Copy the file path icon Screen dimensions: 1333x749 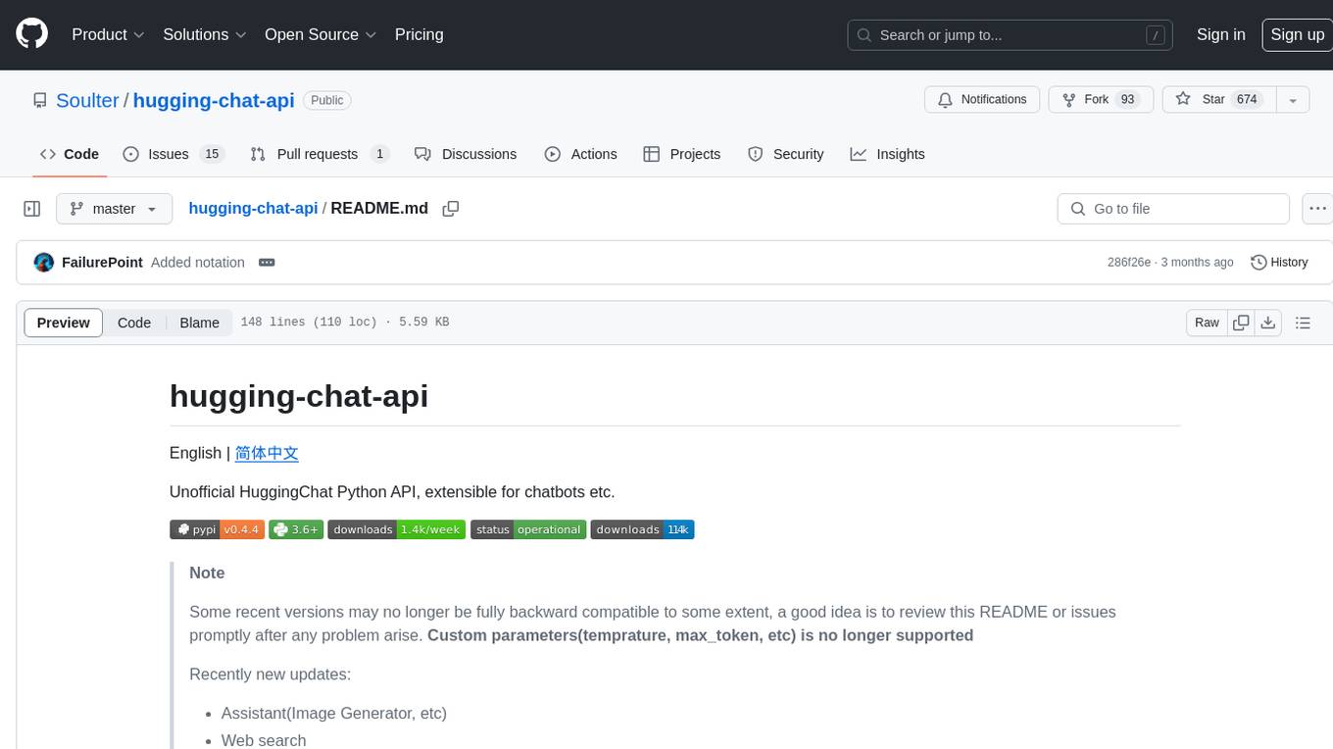coord(451,209)
